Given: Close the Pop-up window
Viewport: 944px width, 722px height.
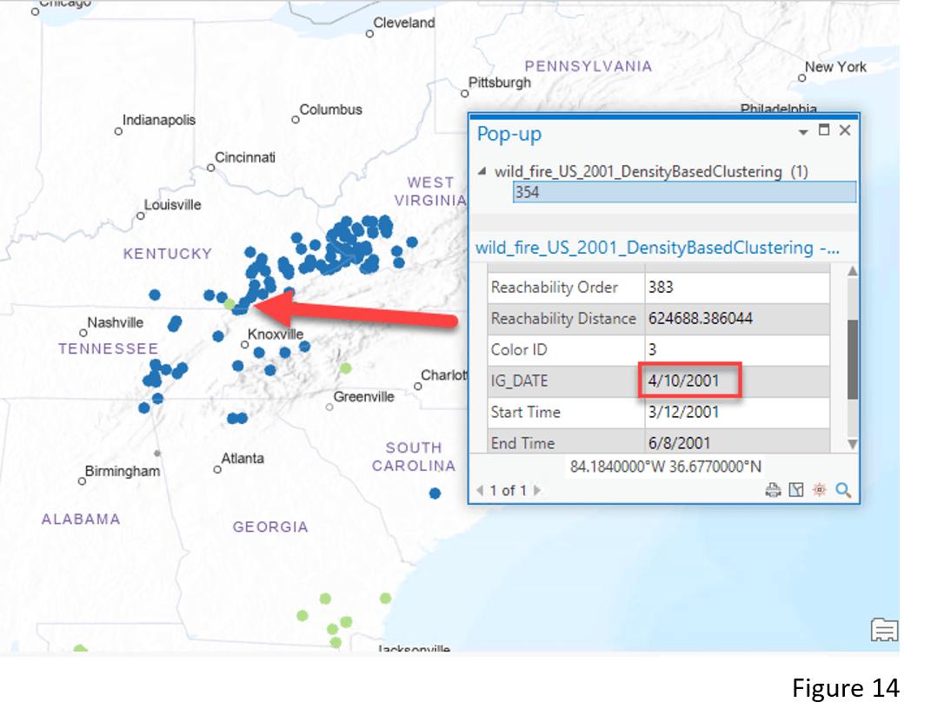Looking at the screenshot, I should (845, 130).
